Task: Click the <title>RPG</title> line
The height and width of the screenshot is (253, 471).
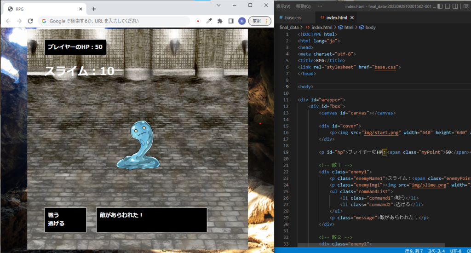Action: pyautogui.click(x=322, y=61)
